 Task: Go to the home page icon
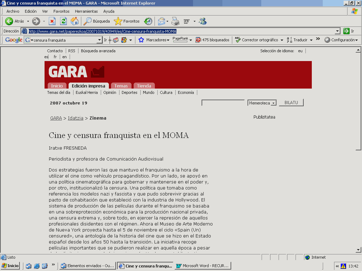click(75, 21)
